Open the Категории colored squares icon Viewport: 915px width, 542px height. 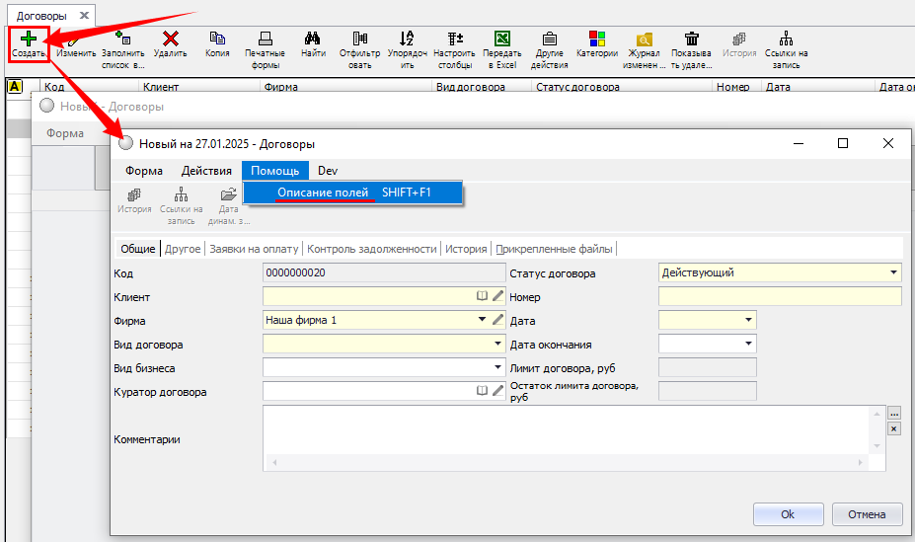(597, 39)
